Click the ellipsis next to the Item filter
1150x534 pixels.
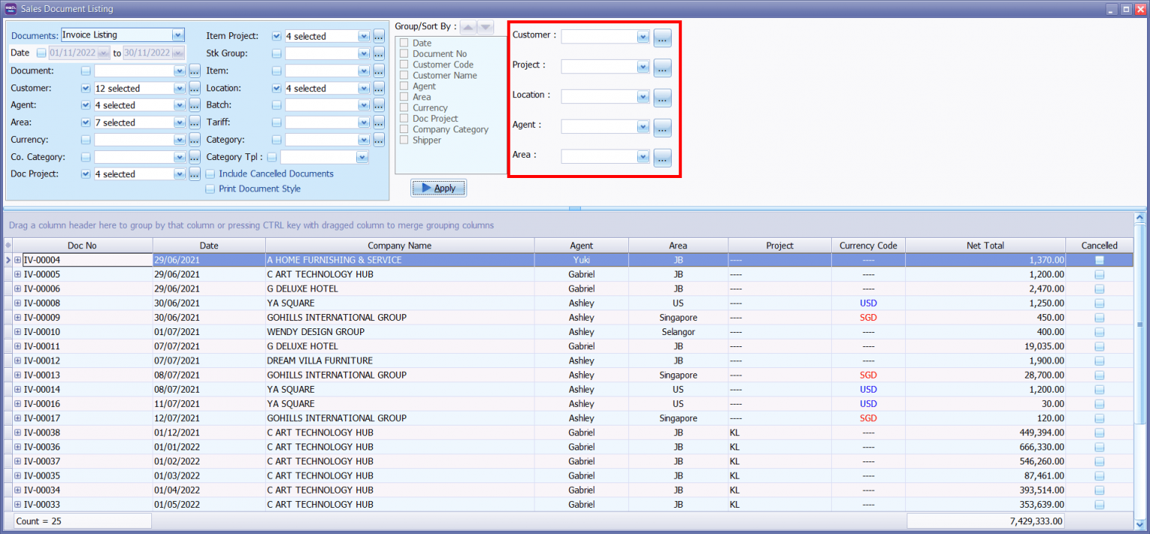[378, 70]
